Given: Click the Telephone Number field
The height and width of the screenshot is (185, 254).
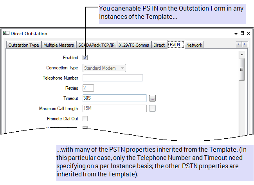Looking at the screenshot, I should [x=112, y=78].
